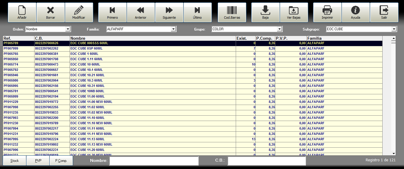Select item EOC CUBE 11.10 NEW 60ML
This screenshot has height=169, width=404.
(x=91, y=123)
